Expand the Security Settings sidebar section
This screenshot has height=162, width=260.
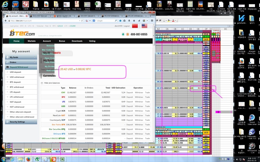point(21,122)
